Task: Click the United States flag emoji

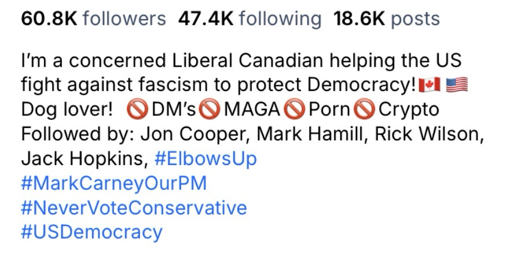Action: (x=457, y=85)
